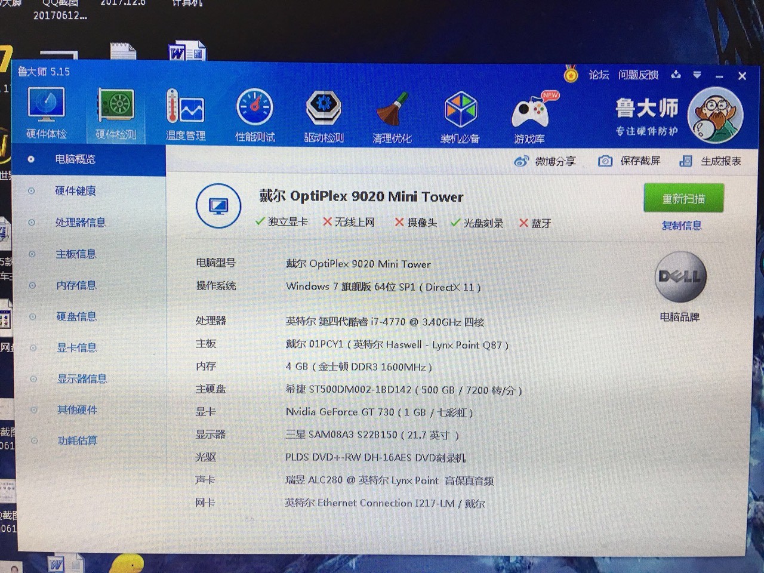This screenshot has width=764, height=573.
Task: Click 保存截屏 to save screenshot
Action: point(630,161)
